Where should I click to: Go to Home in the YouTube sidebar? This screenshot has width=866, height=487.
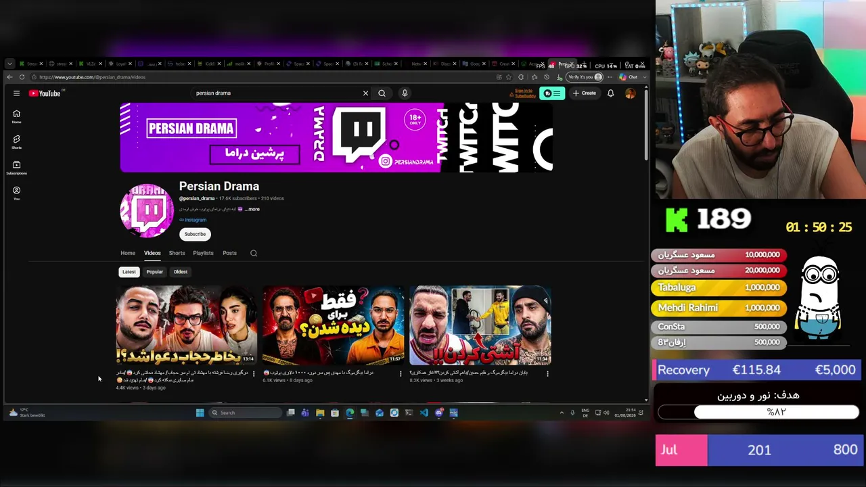[16, 116]
